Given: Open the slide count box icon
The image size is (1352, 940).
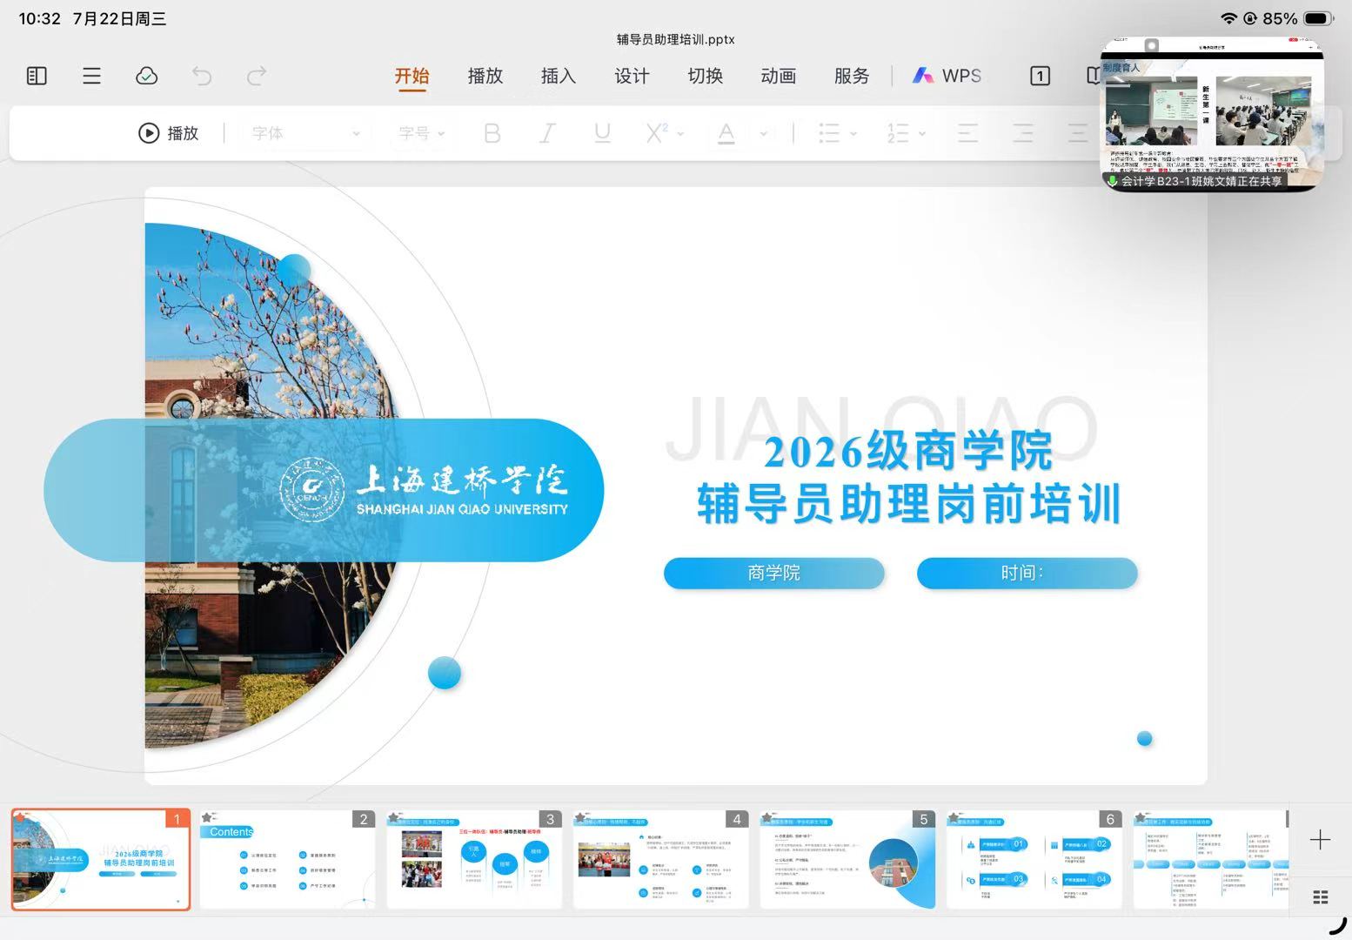Looking at the screenshot, I should (1040, 76).
